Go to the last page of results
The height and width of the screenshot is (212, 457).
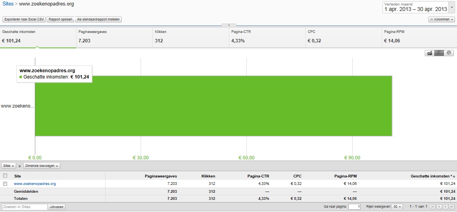pos(452,207)
